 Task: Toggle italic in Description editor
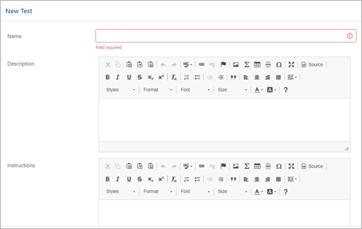click(118, 77)
